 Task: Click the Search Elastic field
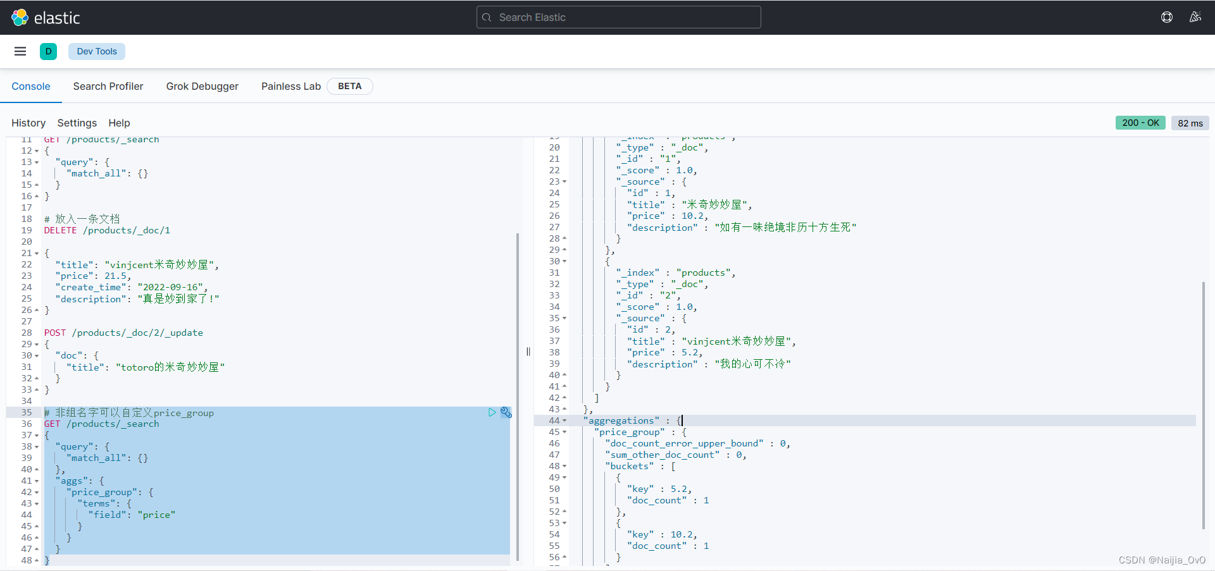(x=618, y=17)
